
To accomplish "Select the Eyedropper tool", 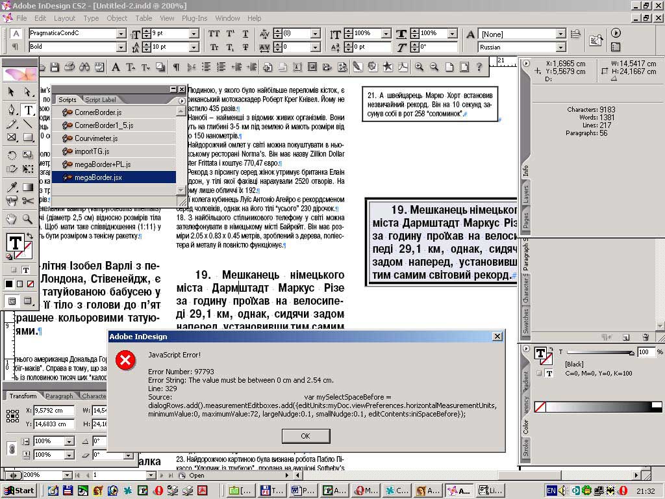I will (12, 187).
